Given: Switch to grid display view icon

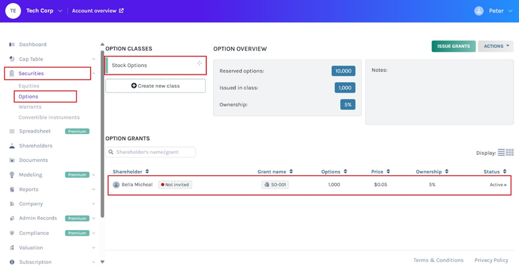Looking at the screenshot, I should pos(510,153).
